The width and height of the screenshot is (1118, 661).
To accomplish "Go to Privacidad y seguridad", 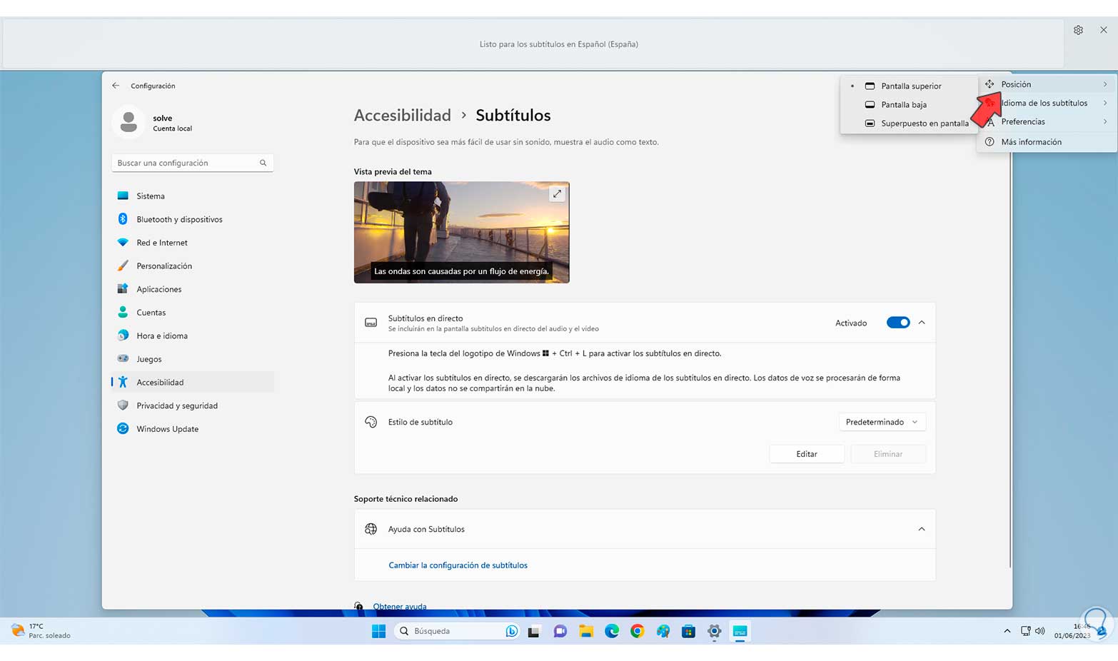I will (176, 405).
